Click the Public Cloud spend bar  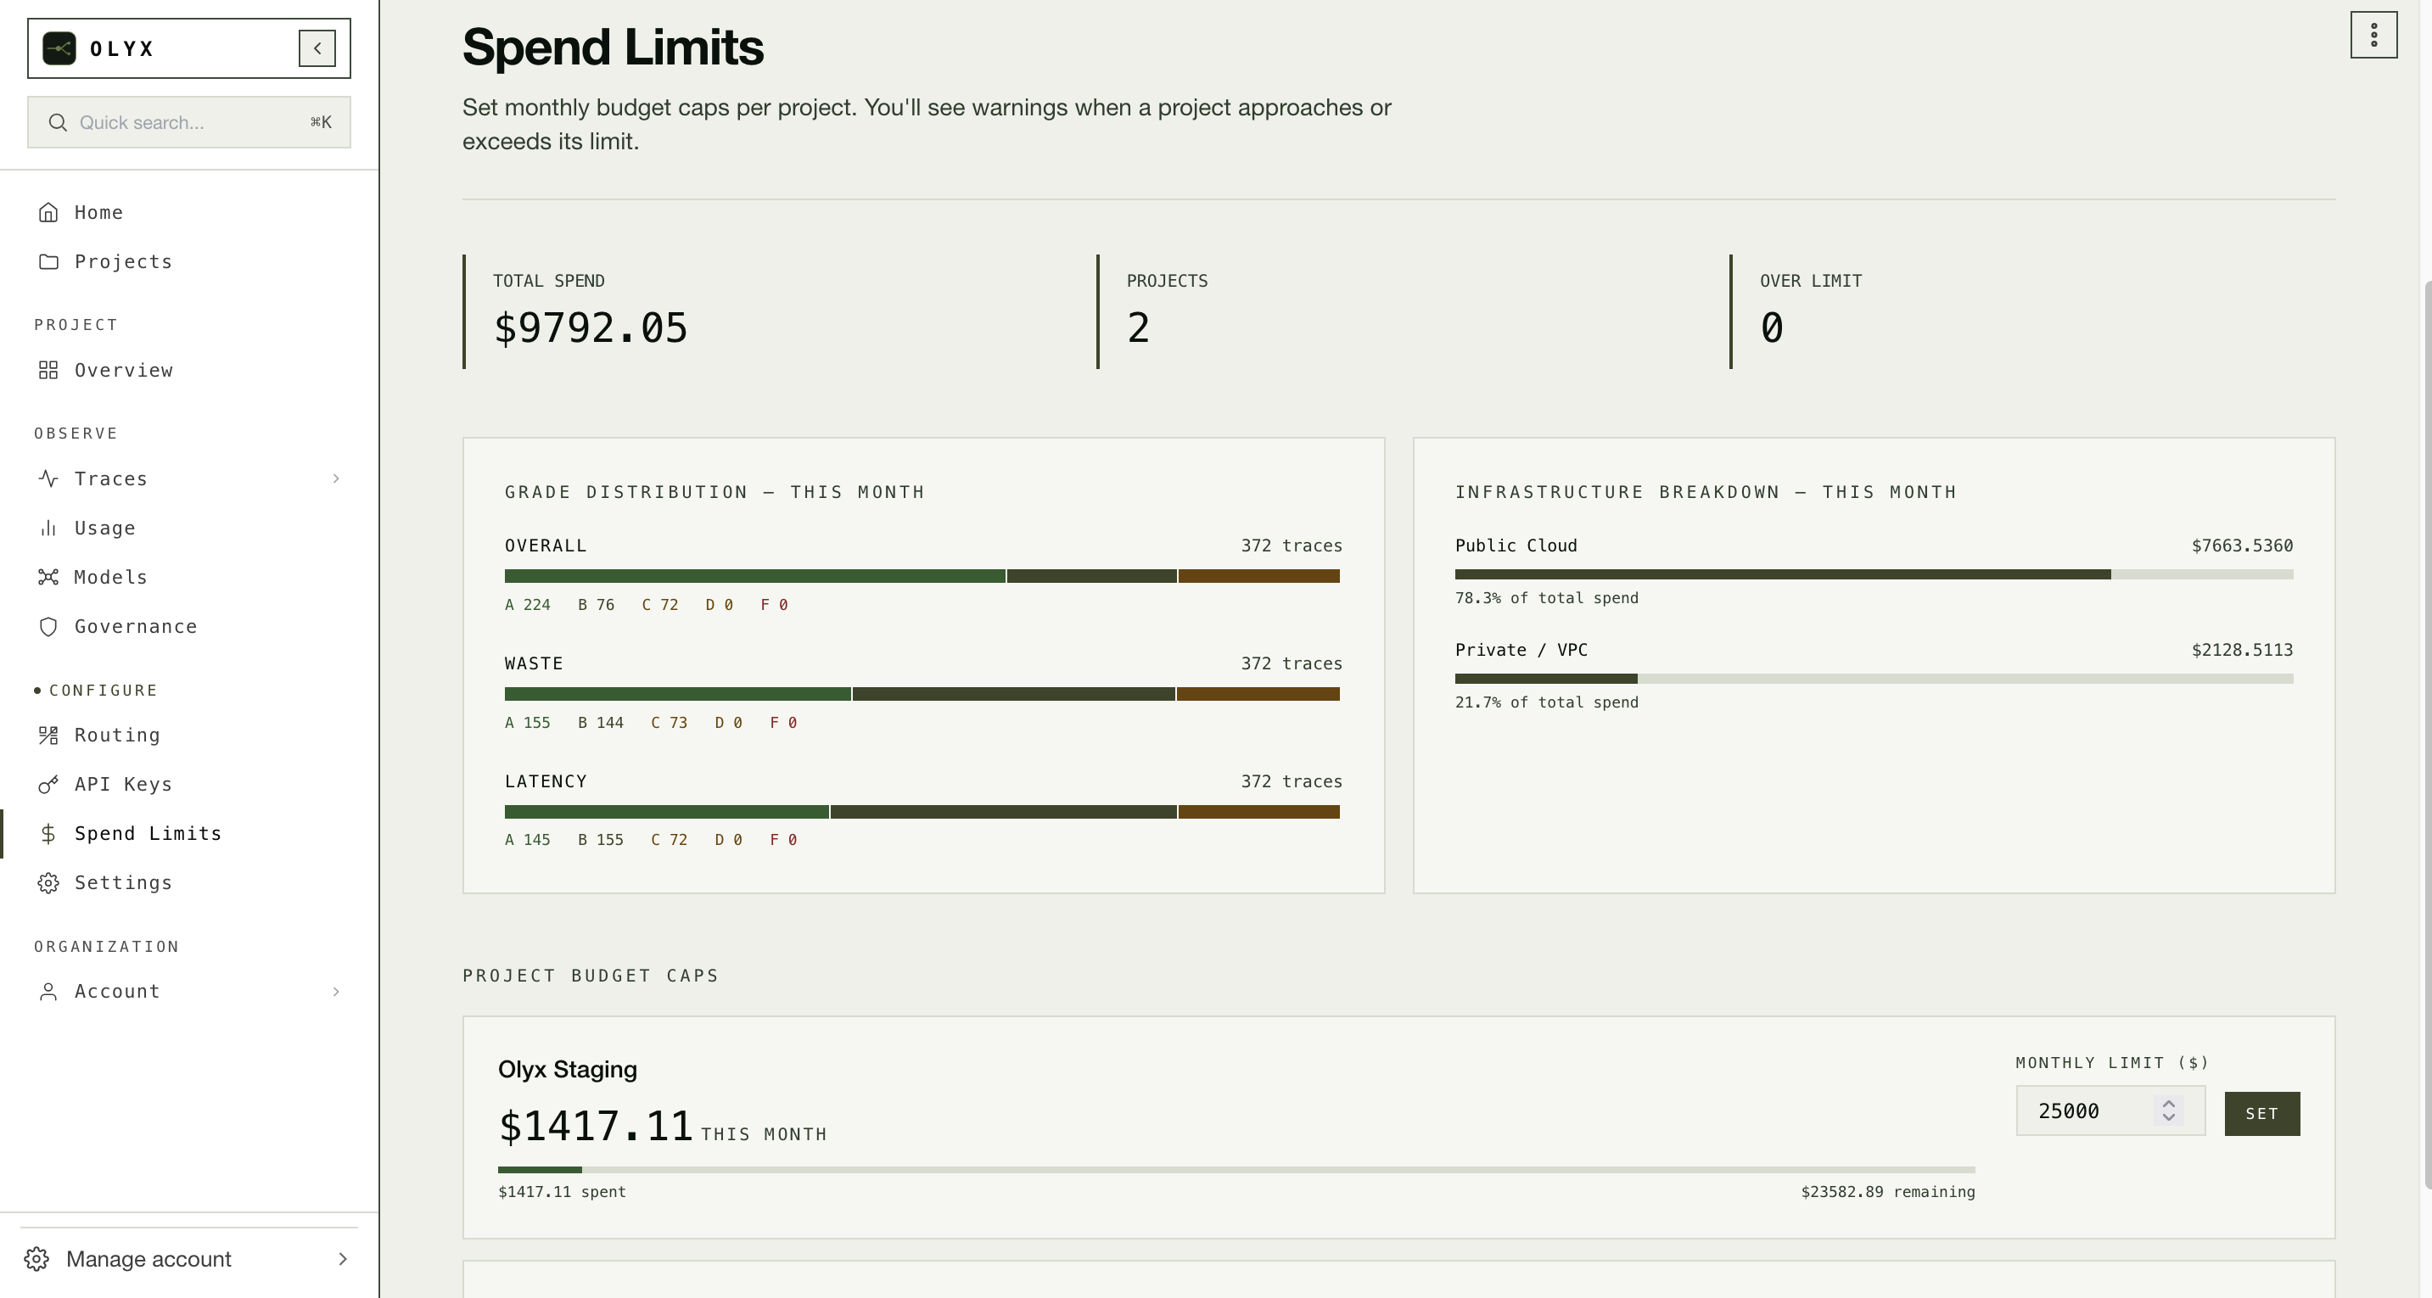1874,575
